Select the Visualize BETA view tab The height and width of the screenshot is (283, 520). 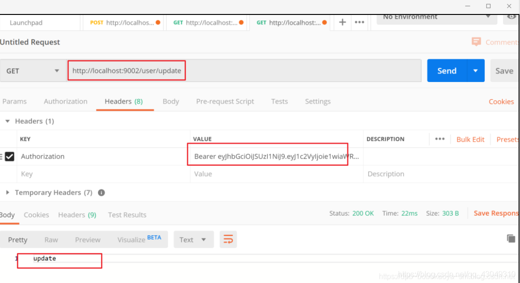click(139, 239)
